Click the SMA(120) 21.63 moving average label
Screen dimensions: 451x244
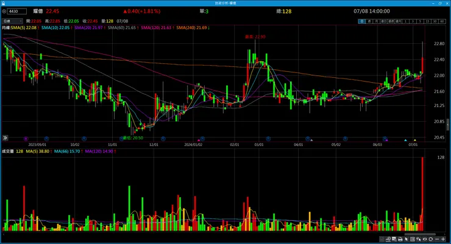(157, 27)
